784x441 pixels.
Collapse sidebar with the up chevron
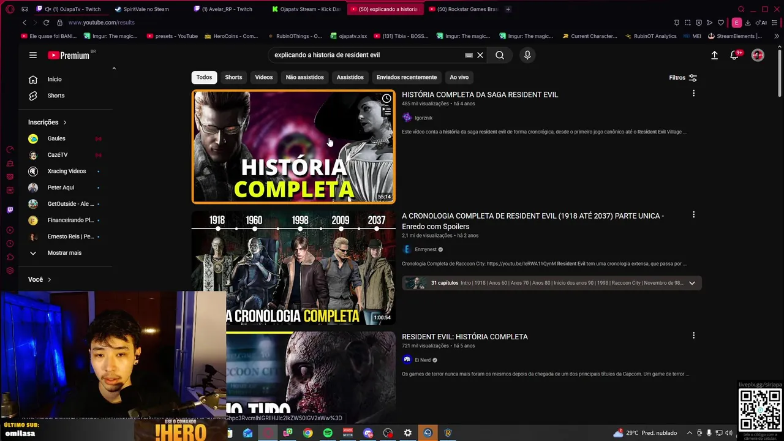pos(114,69)
